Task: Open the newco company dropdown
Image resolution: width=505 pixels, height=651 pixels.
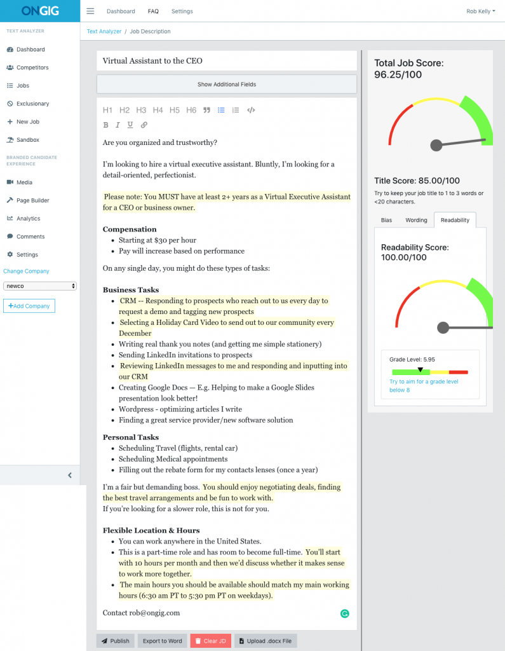Action: pos(40,286)
